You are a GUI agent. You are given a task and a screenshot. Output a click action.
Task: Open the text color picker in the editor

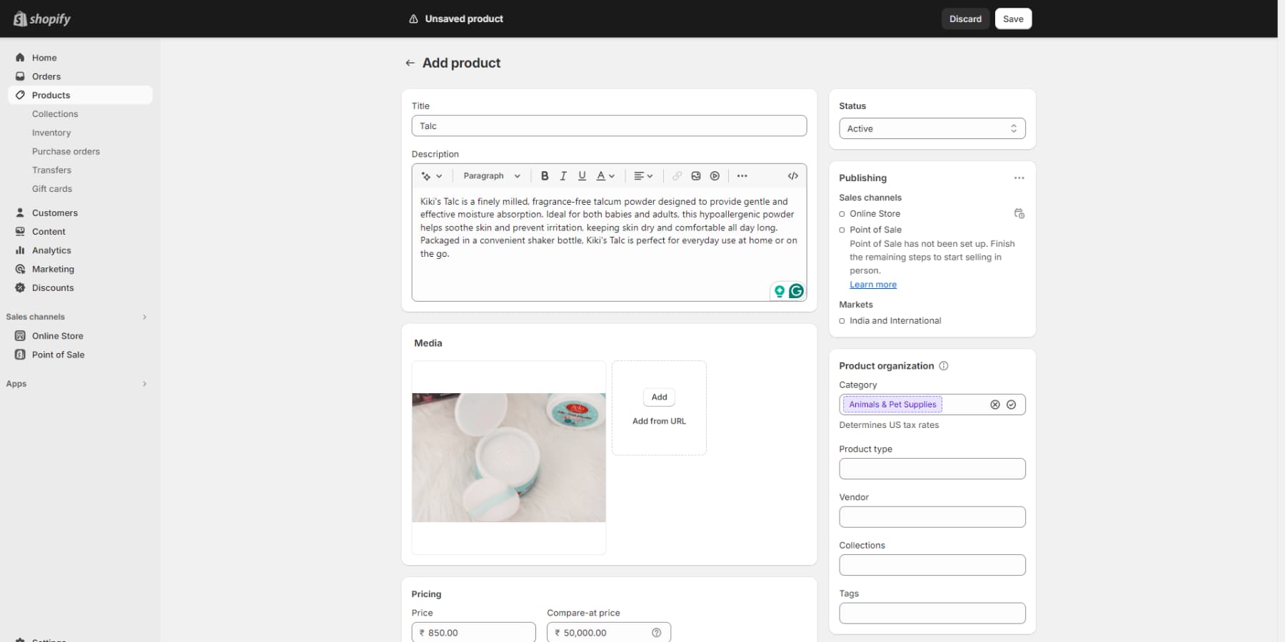pyautogui.click(x=605, y=175)
